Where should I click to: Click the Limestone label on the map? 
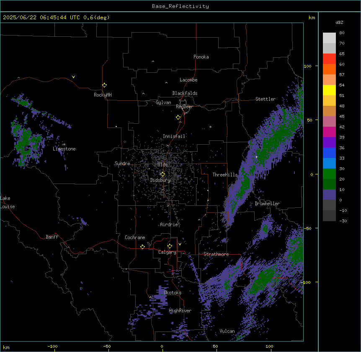(x=64, y=149)
